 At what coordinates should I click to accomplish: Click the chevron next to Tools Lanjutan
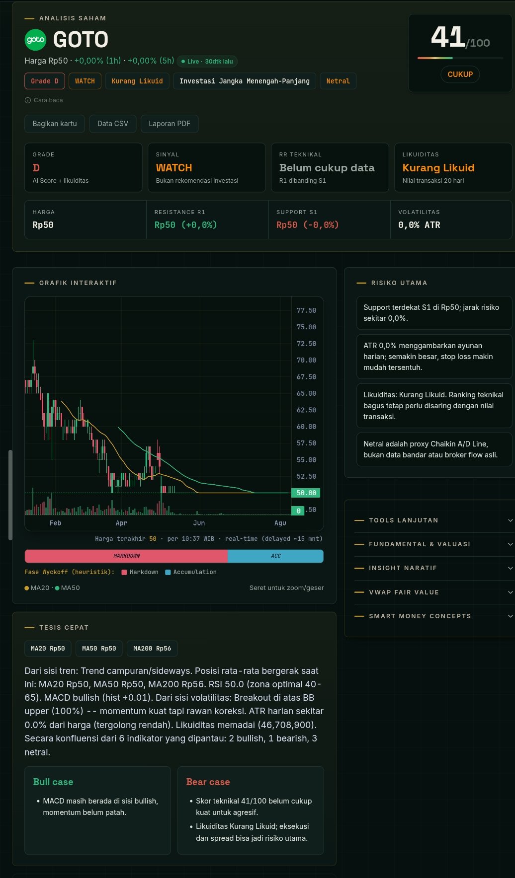point(510,520)
